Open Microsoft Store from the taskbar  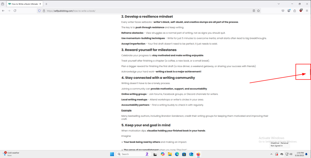tap(184, 154)
